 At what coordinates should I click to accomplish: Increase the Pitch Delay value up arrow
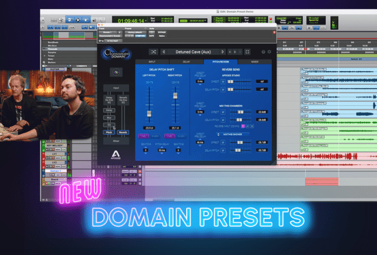pyautogui.click(x=162, y=147)
